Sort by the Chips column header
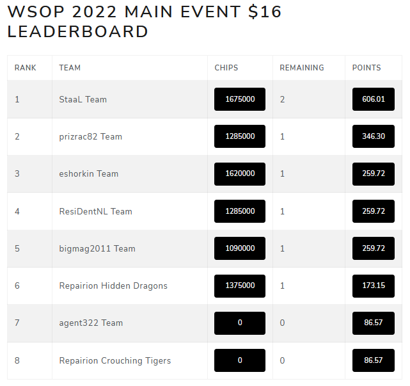 226,68
